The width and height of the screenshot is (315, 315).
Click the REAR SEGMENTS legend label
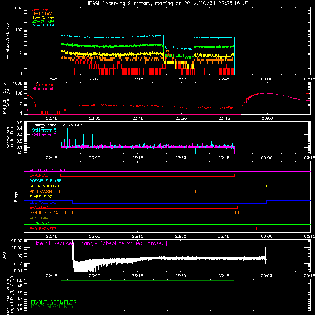coord(52,307)
